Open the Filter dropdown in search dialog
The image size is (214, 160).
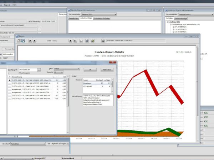point(67,69)
